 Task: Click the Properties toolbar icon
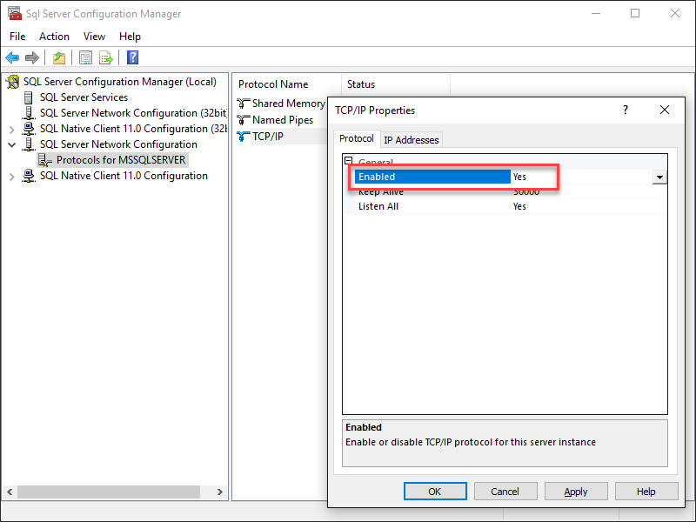coord(85,57)
